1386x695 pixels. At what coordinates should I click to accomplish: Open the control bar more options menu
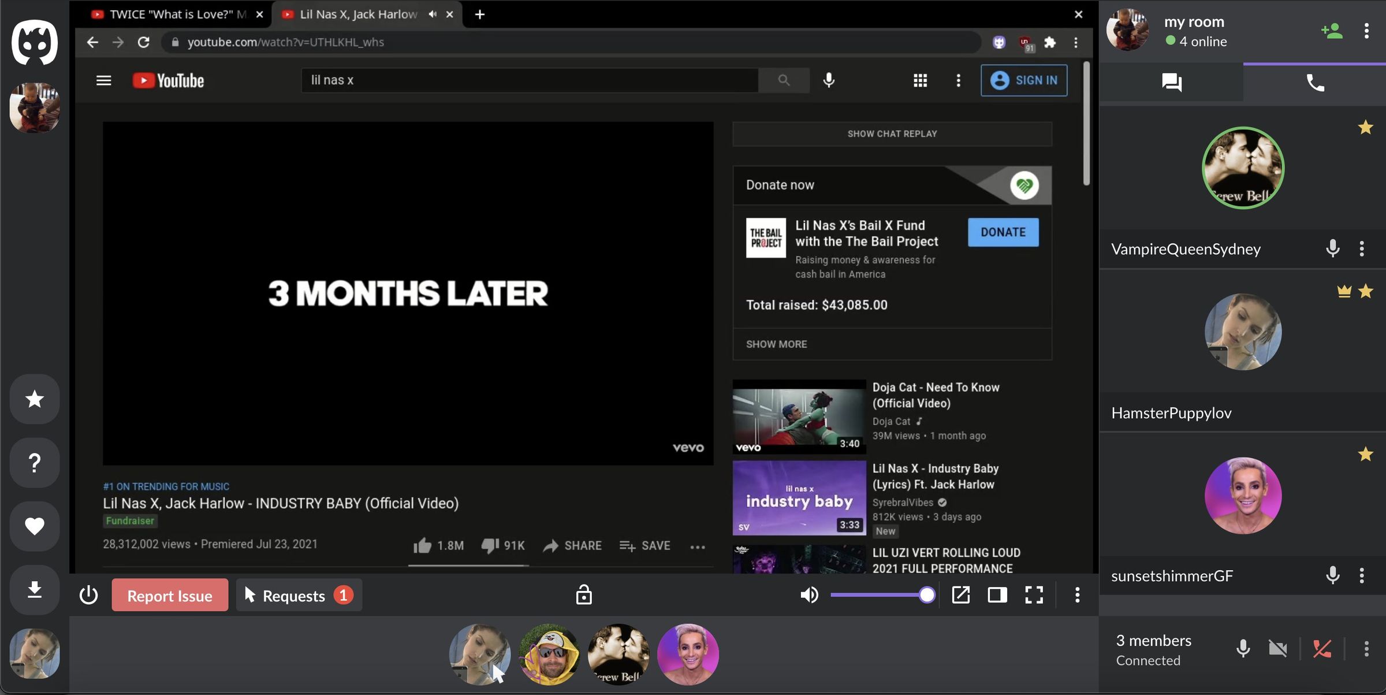pos(1077,594)
